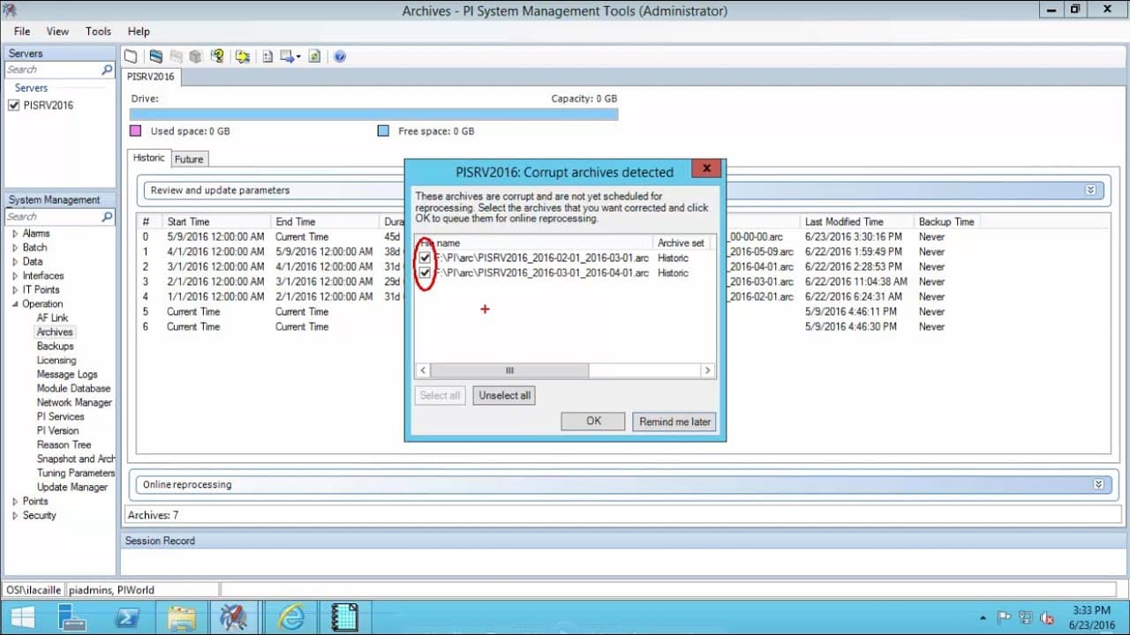Click the Backup Time column header
Viewport: 1130px width, 635px height.
946,221
